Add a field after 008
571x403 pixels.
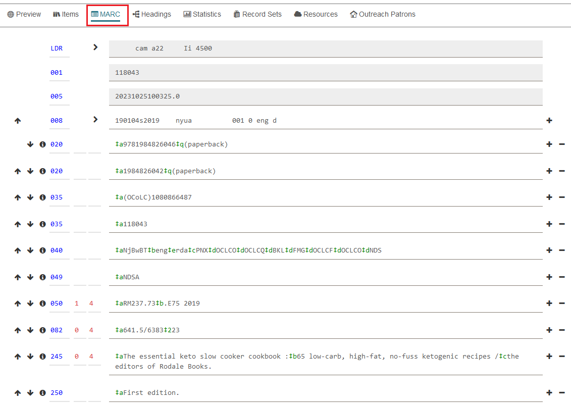coord(549,121)
